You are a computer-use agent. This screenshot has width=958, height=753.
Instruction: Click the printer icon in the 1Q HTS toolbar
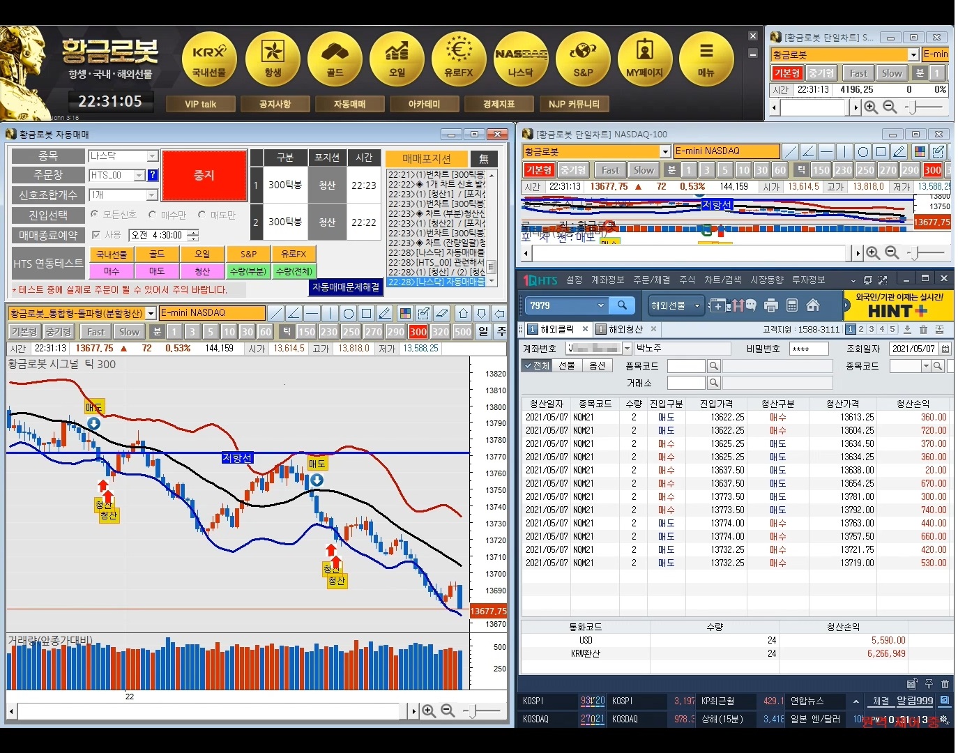click(x=770, y=305)
